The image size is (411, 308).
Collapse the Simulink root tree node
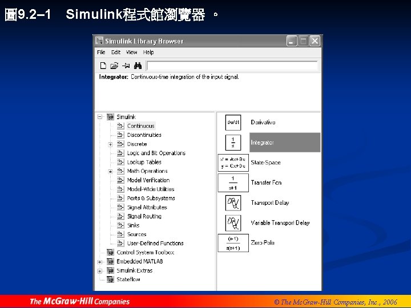[100, 117]
